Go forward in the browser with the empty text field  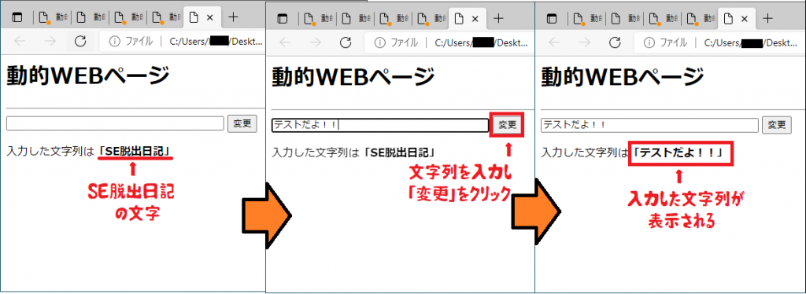click(50, 42)
